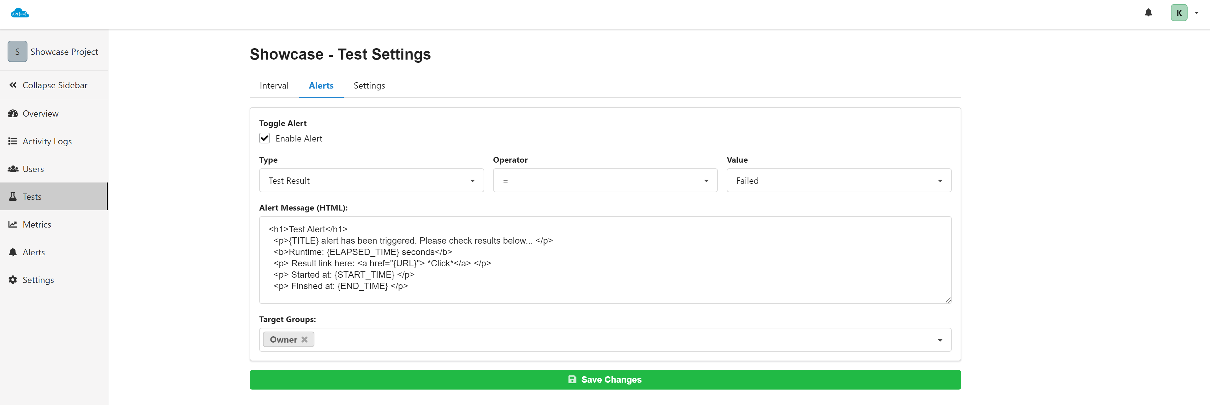
Task: Click the Save Changes button
Action: (605, 379)
